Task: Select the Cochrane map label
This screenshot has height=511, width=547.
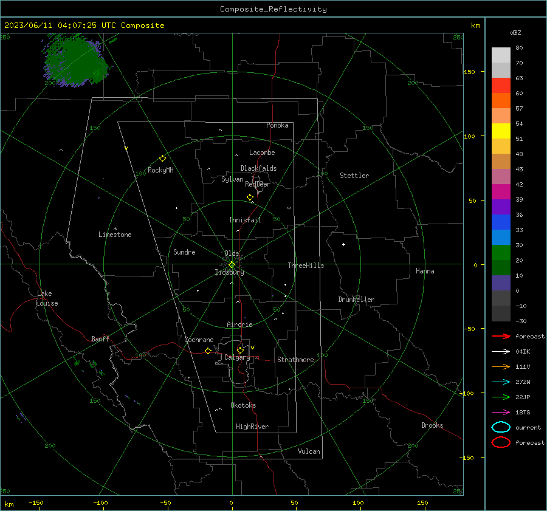Action: [199, 340]
